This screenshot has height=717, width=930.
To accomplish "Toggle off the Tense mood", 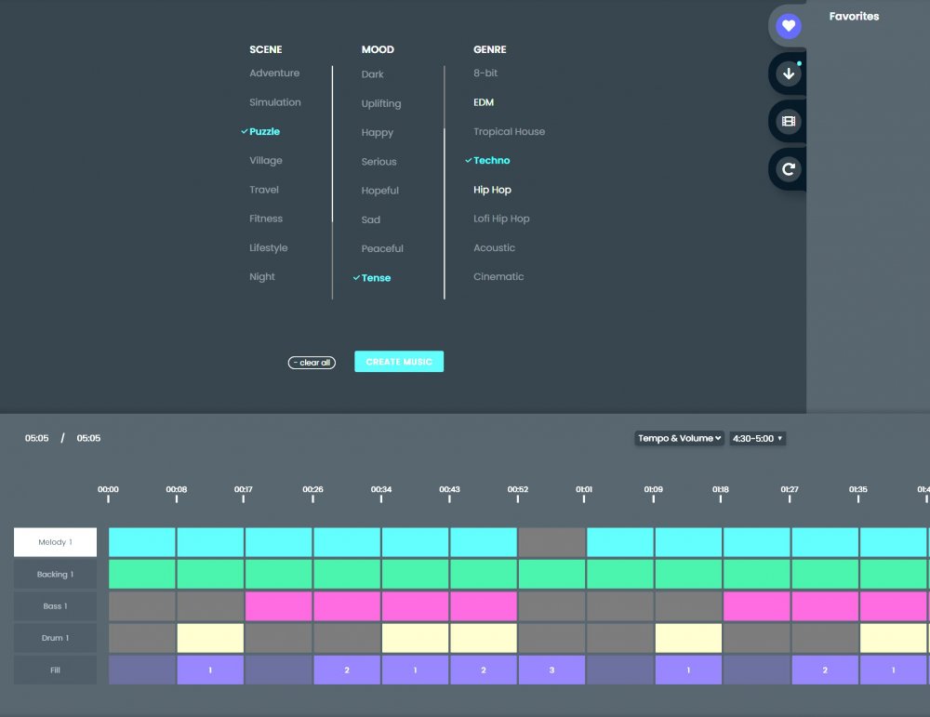I will pos(376,277).
